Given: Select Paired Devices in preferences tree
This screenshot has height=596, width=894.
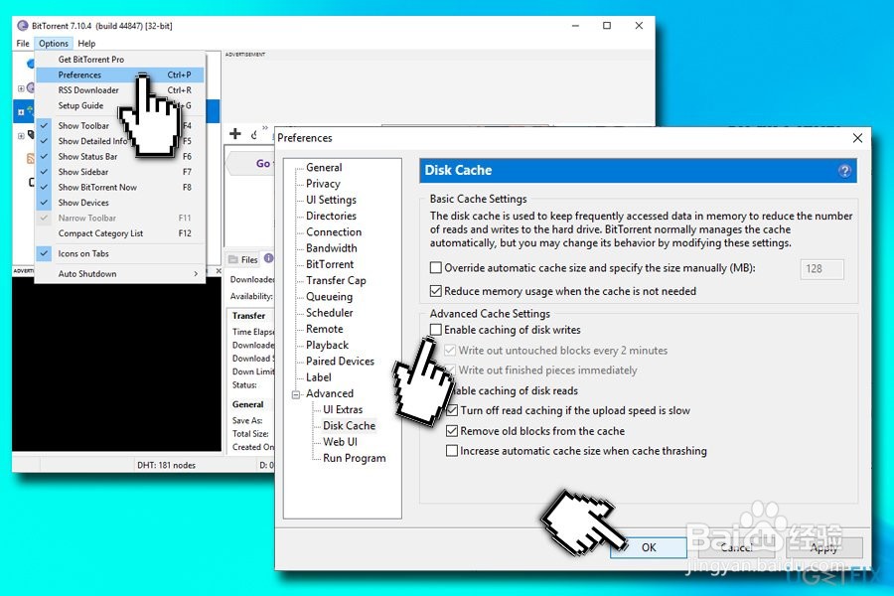Looking at the screenshot, I should 340,361.
